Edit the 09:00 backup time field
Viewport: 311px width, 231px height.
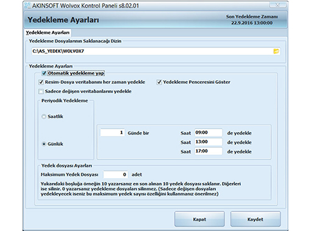pos(209,133)
